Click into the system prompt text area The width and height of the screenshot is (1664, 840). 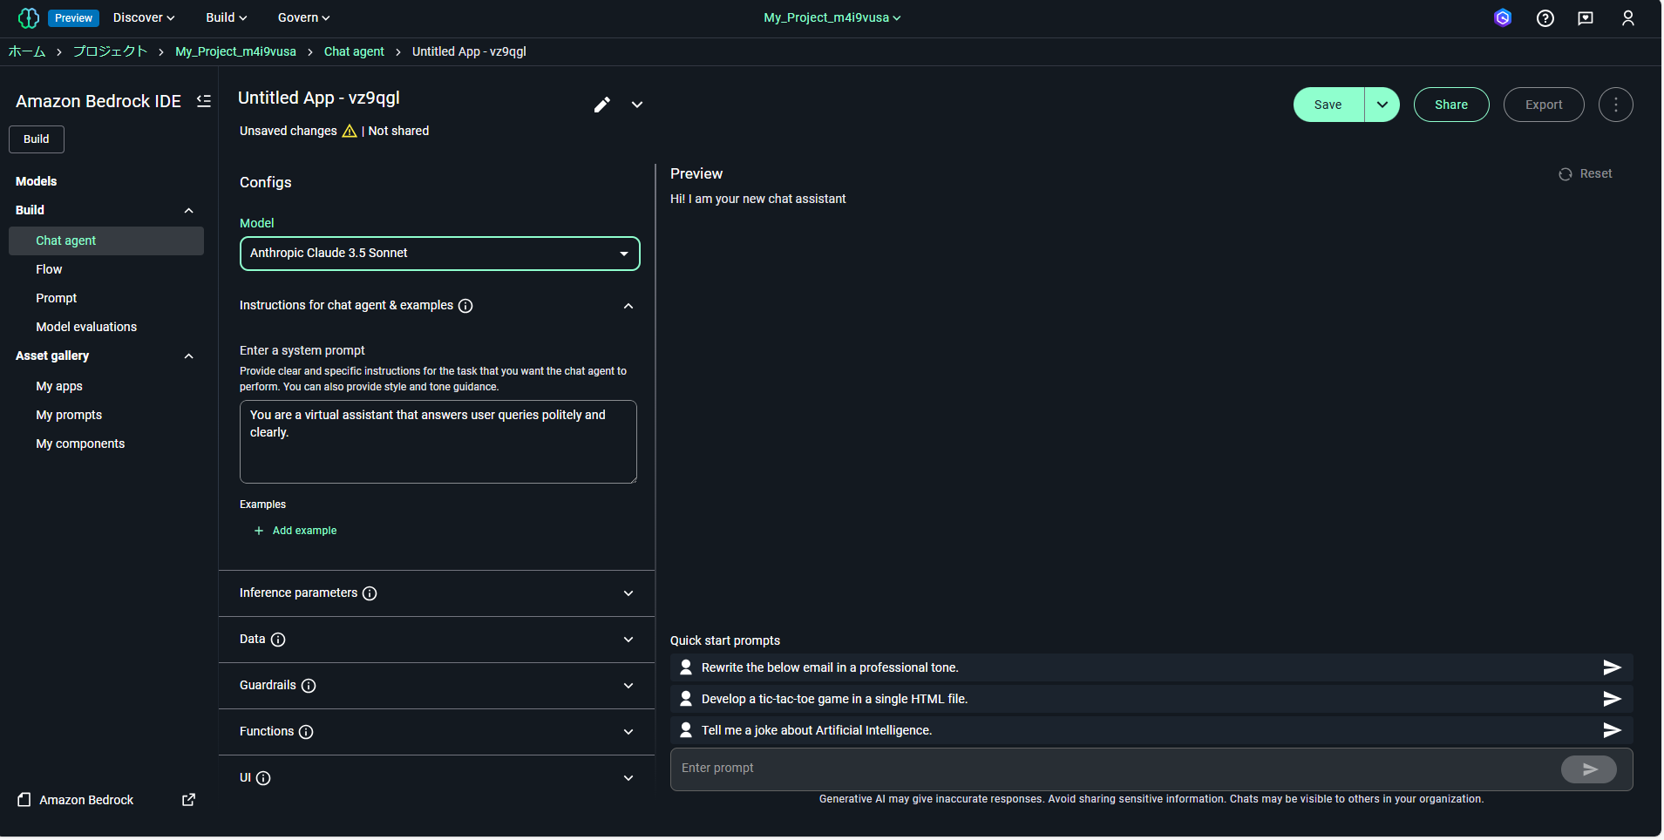pyautogui.click(x=438, y=442)
